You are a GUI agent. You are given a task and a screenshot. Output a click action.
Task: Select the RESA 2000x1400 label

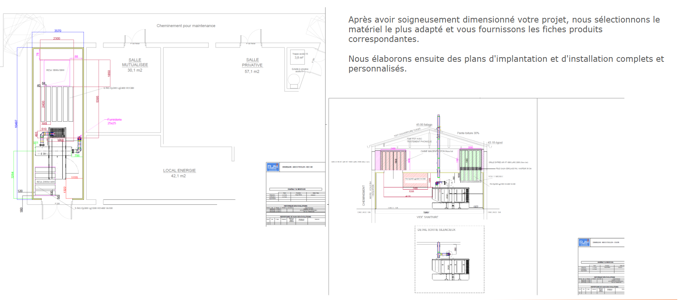(45, 181)
